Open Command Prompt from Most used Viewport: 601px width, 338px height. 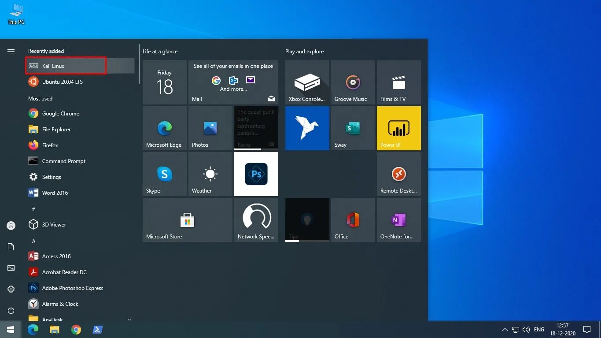click(x=80, y=161)
